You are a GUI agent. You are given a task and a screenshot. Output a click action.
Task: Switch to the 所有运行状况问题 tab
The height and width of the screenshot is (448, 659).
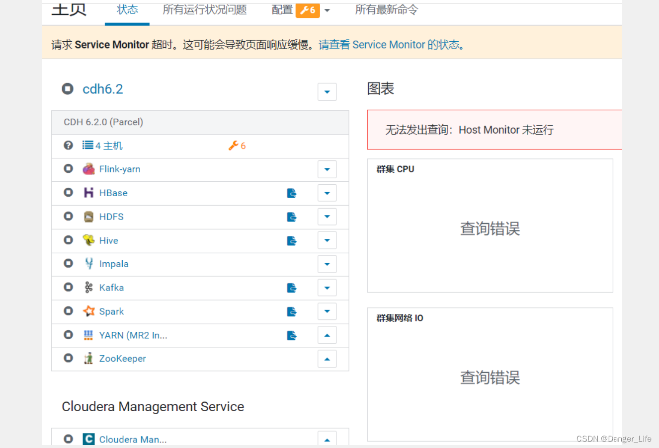[205, 10]
